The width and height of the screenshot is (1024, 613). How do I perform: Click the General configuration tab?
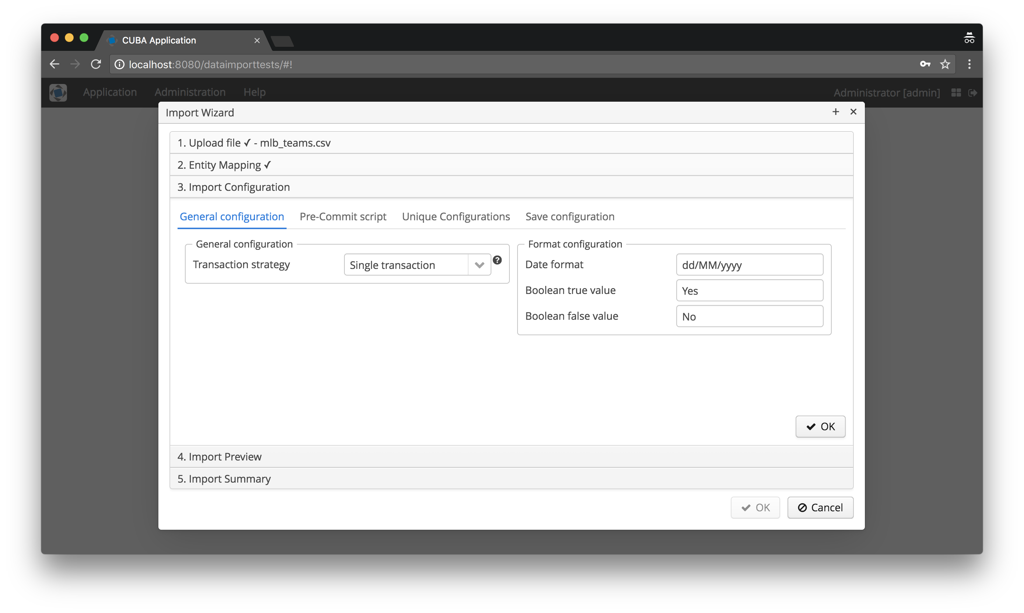coord(231,216)
